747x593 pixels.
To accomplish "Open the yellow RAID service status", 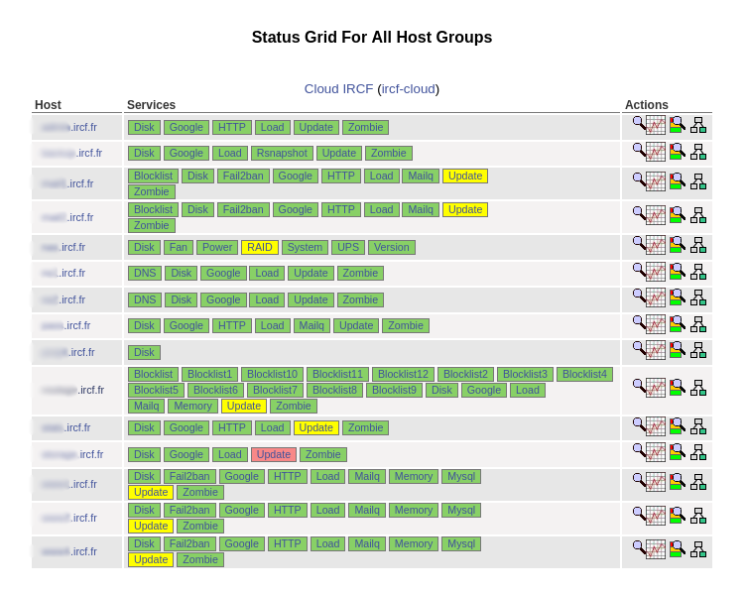I will coord(259,248).
